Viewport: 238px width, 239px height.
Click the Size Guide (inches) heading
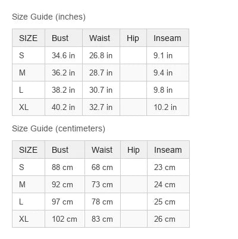[x=49, y=17]
